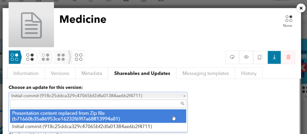Choose the Initial commit list option

(98, 127)
